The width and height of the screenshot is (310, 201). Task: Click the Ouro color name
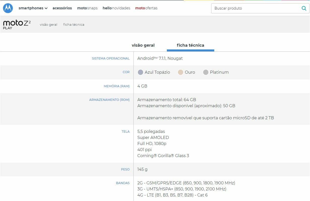click(190, 72)
